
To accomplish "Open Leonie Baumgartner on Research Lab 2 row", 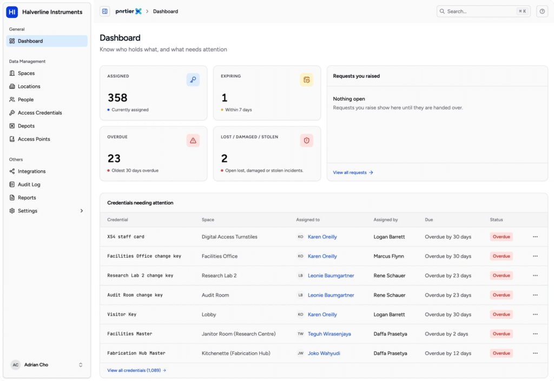I will pyautogui.click(x=331, y=276).
